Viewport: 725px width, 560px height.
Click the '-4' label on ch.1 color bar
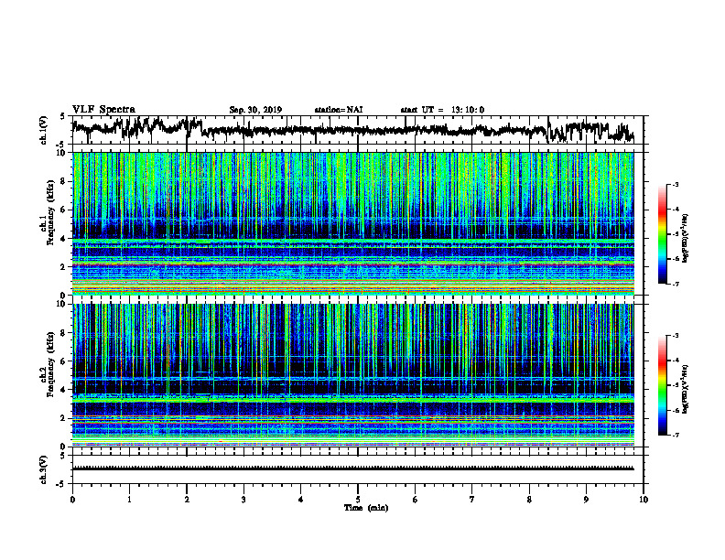(676, 210)
